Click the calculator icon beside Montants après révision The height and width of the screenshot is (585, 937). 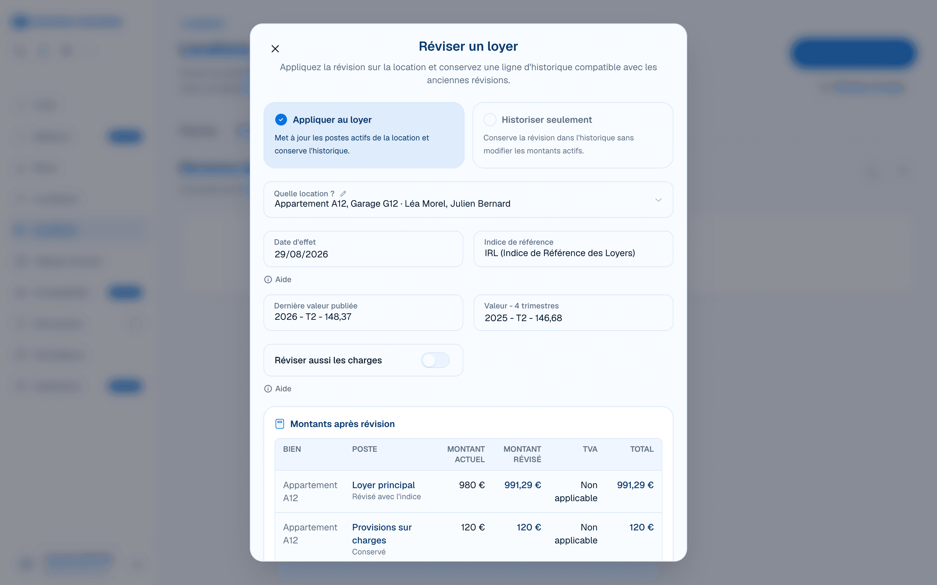point(279,424)
